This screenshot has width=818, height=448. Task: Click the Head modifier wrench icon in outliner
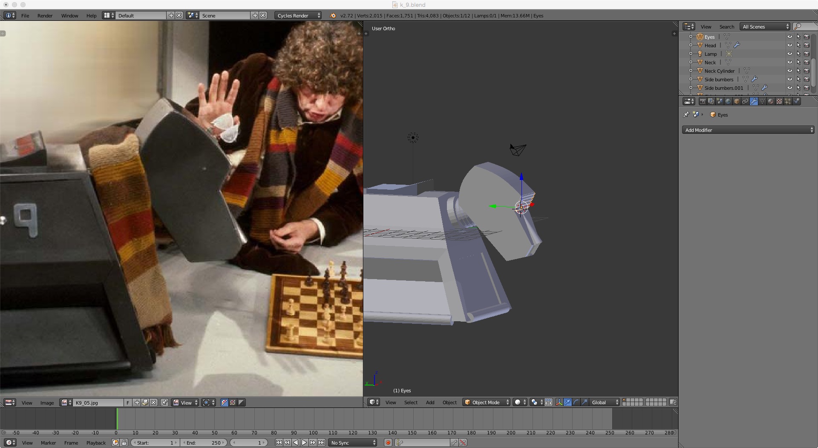[x=737, y=45]
